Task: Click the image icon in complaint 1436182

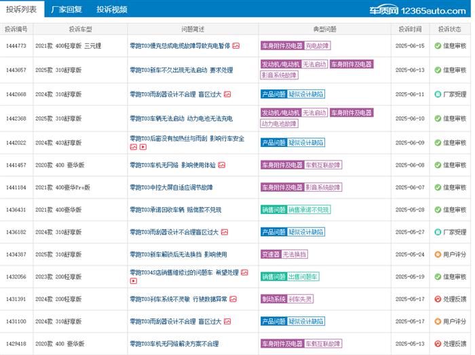Action: 225,232
